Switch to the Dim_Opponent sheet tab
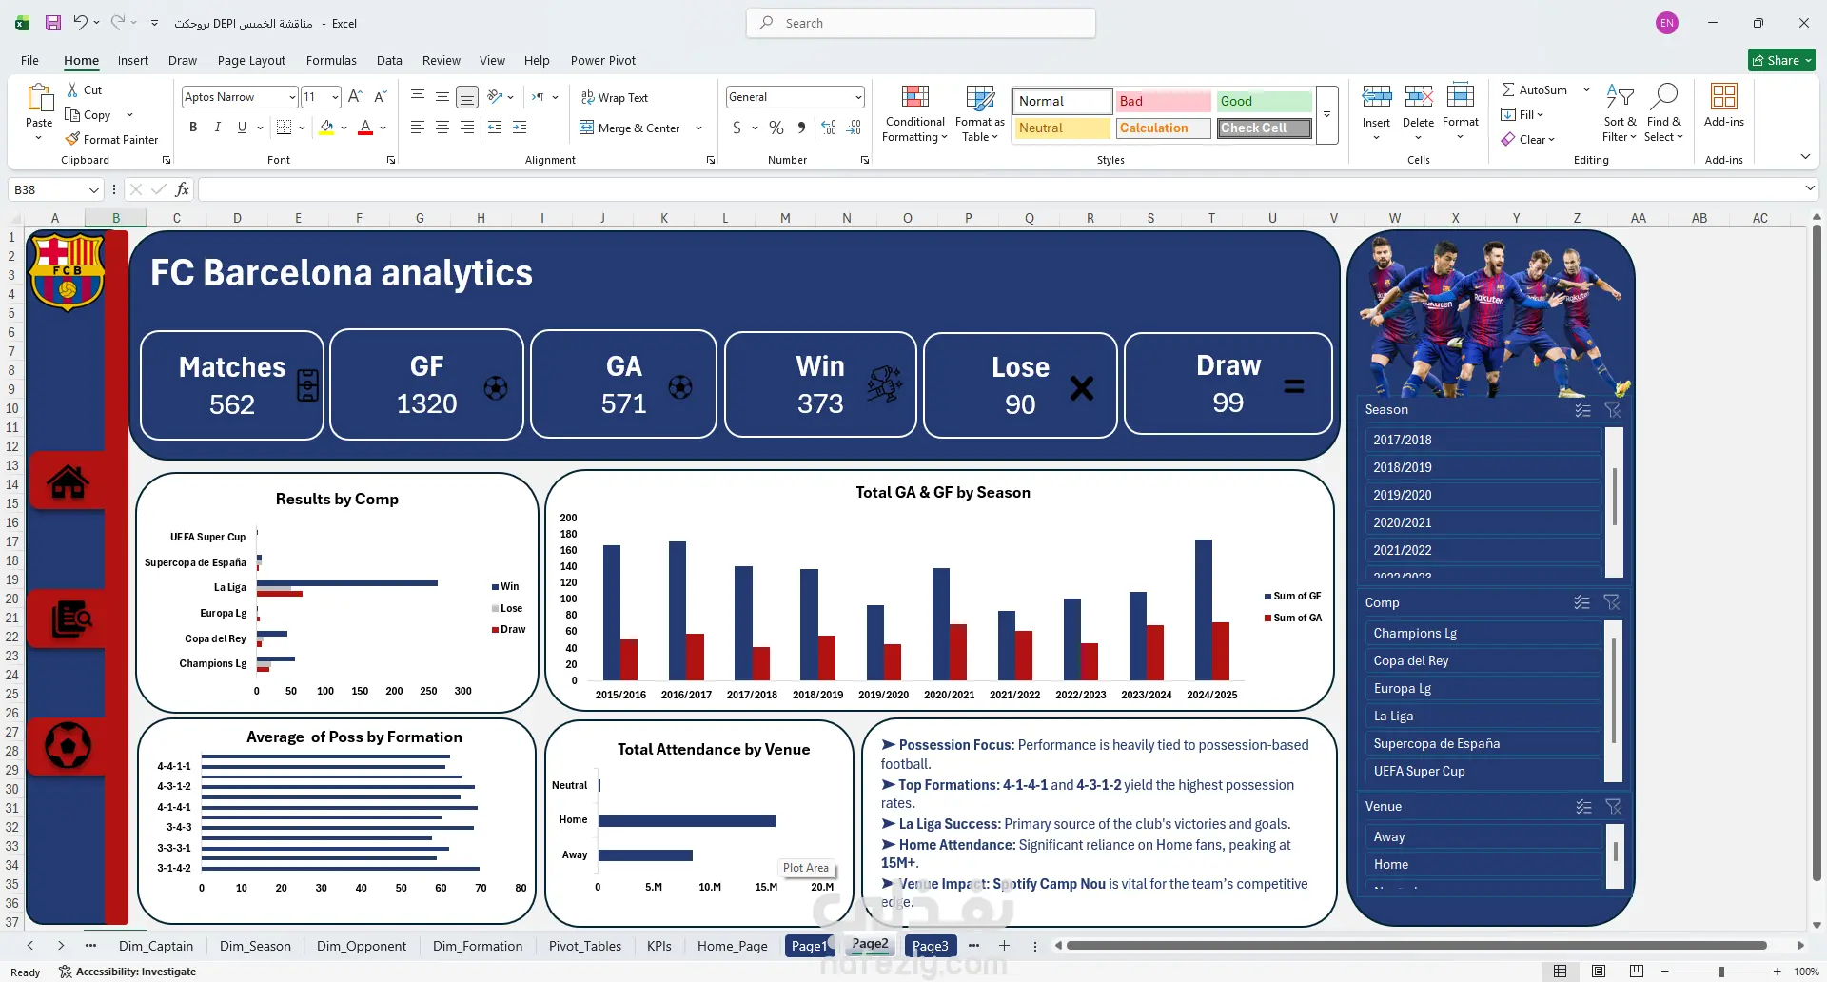Screen dimensions: 1827x982 point(362,946)
